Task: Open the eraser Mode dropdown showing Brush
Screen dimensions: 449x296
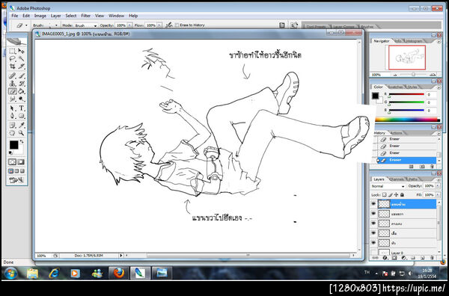Action: click(x=86, y=25)
